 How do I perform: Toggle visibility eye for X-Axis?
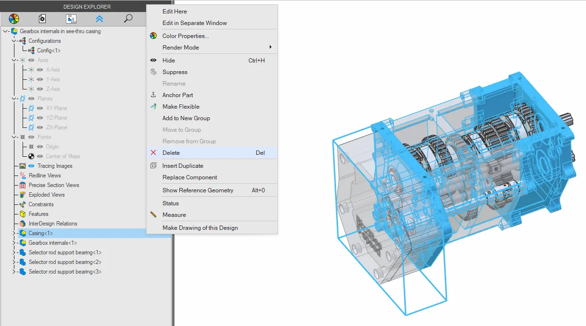click(40, 70)
